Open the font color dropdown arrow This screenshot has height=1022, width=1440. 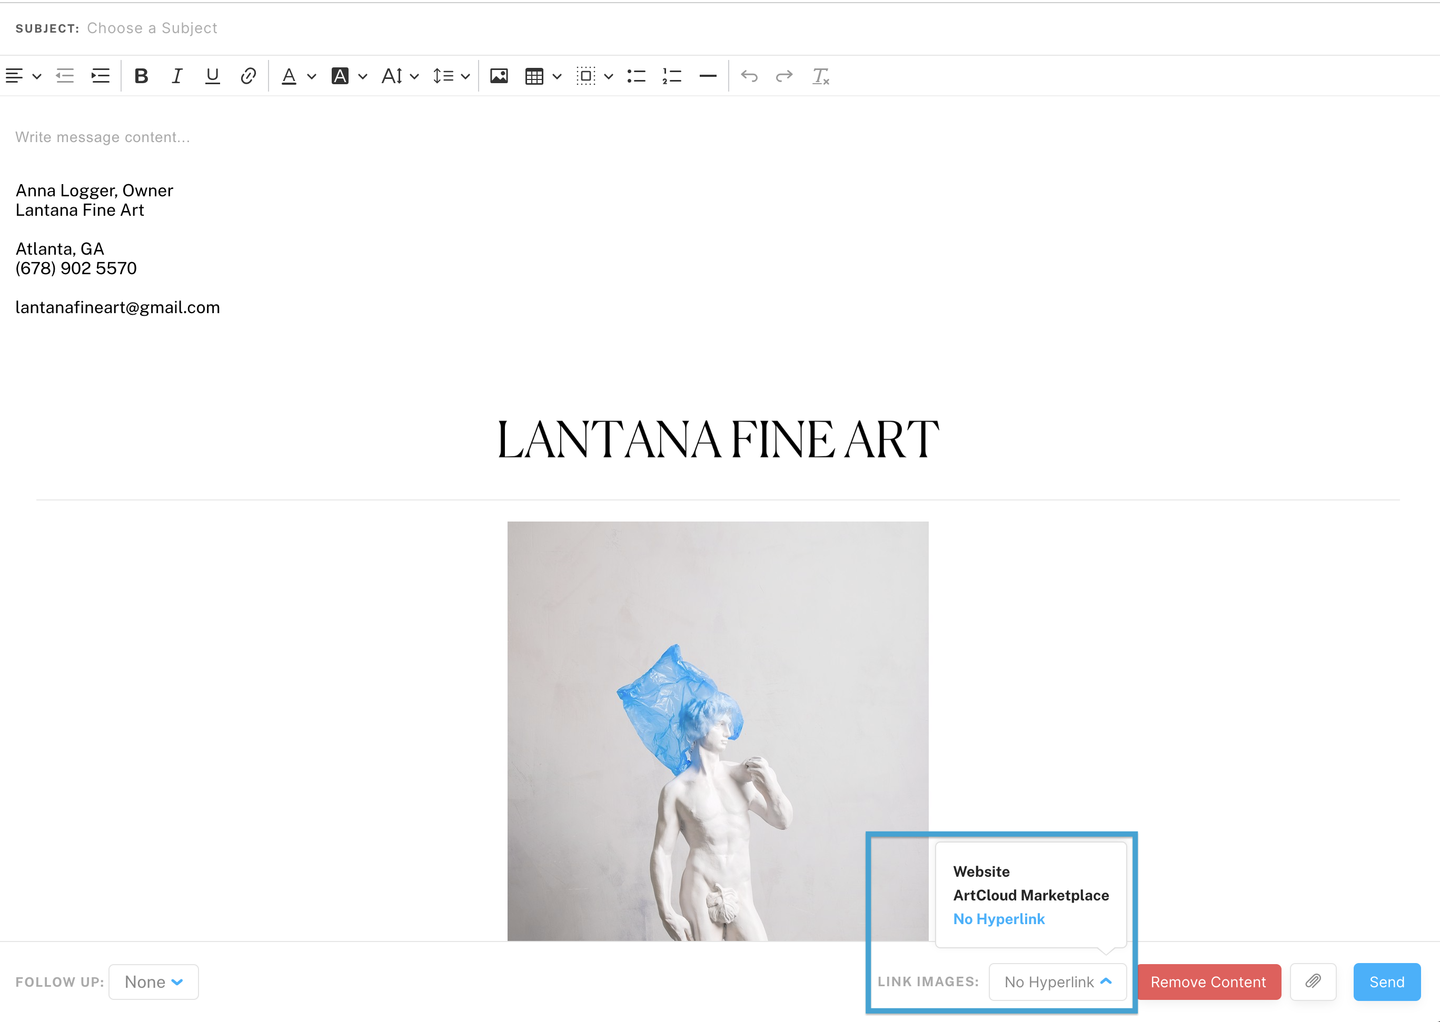point(312,77)
